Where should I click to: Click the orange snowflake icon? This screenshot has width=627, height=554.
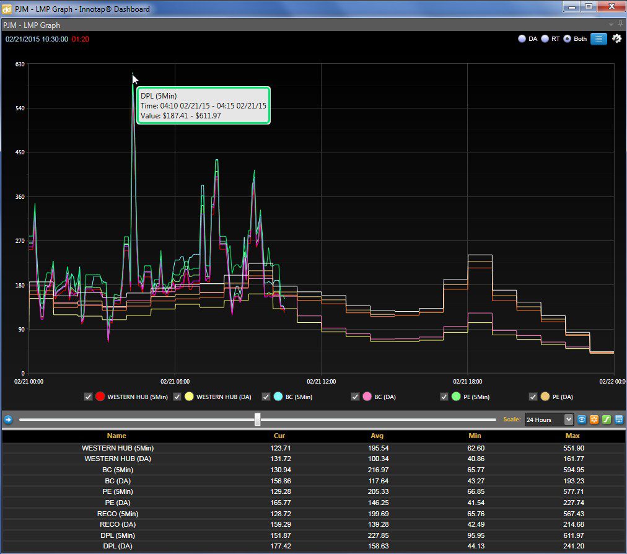(x=594, y=419)
